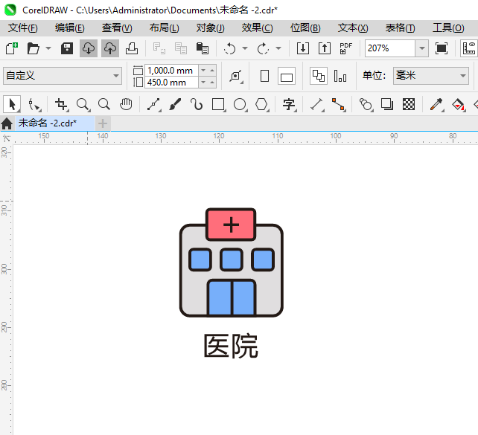Select the Freehand line tool

pos(154,104)
